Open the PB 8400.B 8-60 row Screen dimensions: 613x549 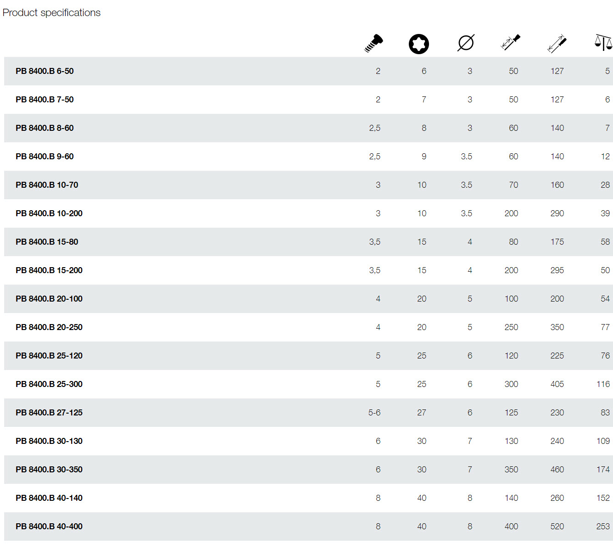pyautogui.click(x=45, y=128)
